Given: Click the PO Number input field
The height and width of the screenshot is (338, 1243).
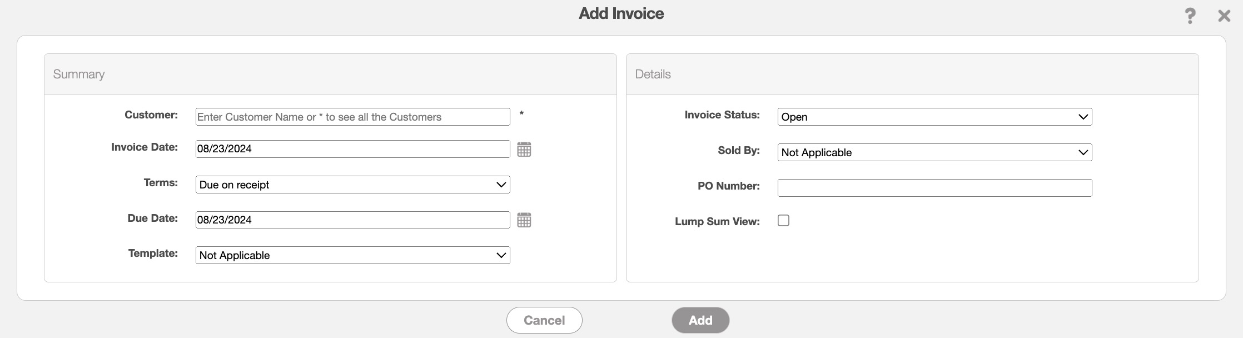Looking at the screenshot, I should (934, 188).
